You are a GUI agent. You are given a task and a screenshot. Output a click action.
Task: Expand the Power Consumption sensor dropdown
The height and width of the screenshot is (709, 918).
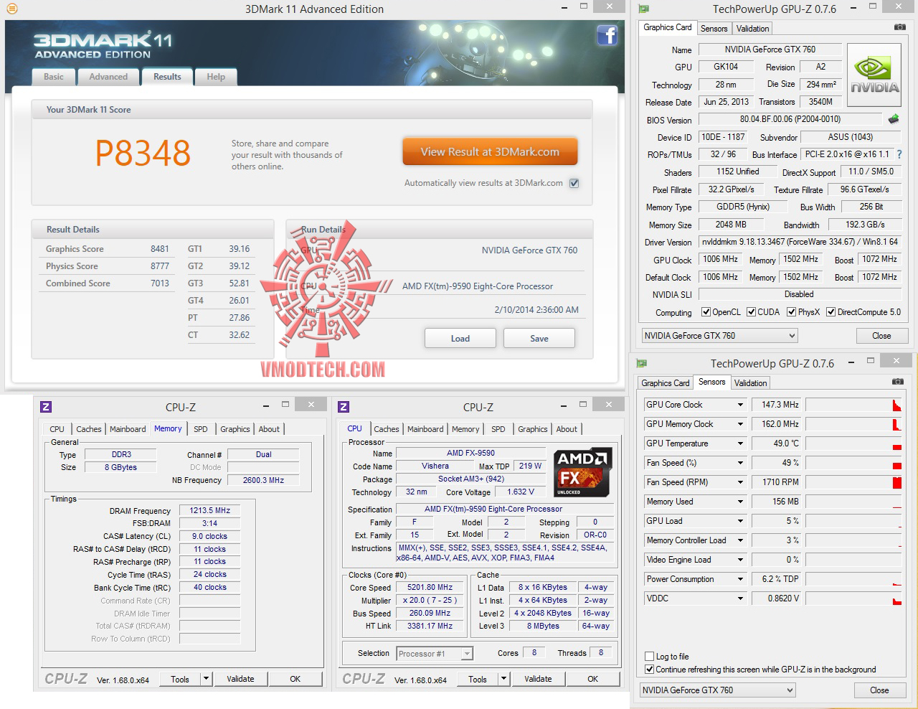point(740,579)
